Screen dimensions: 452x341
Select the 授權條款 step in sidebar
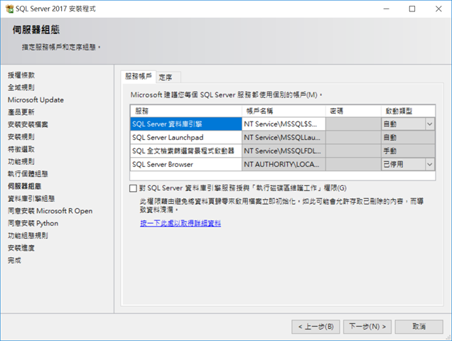(x=21, y=75)
